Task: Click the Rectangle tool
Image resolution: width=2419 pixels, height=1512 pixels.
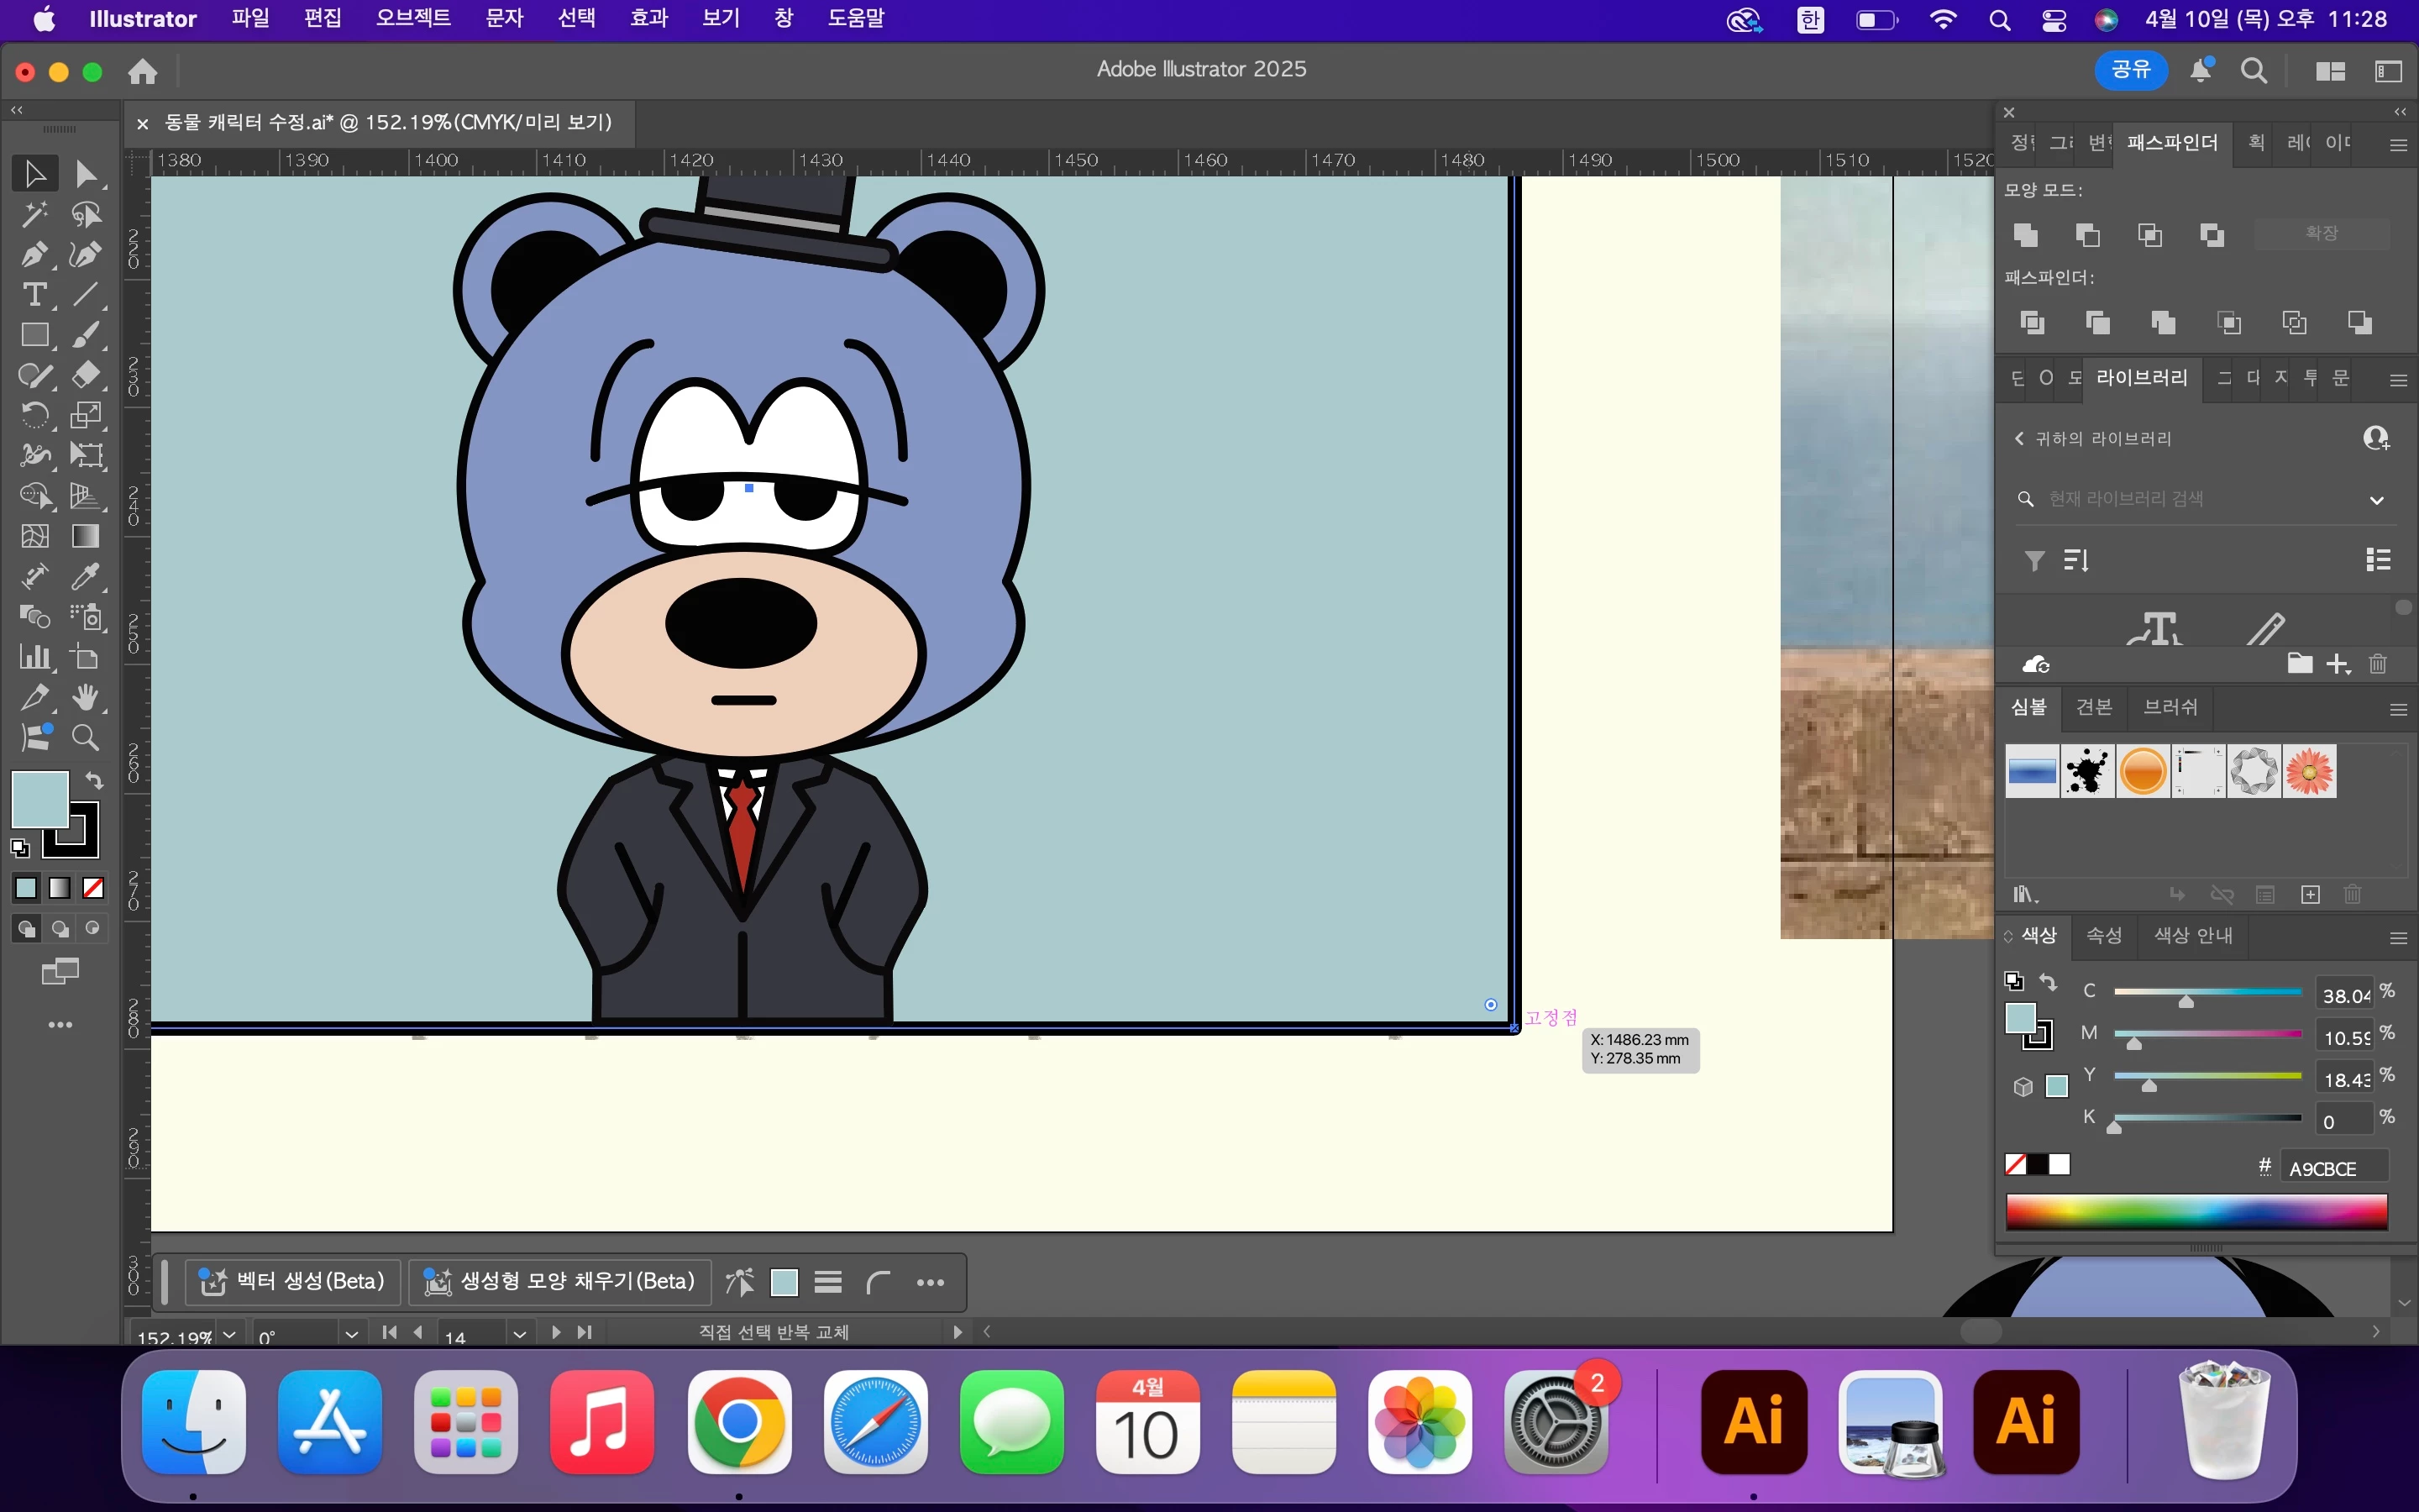Action: (34, 335)
